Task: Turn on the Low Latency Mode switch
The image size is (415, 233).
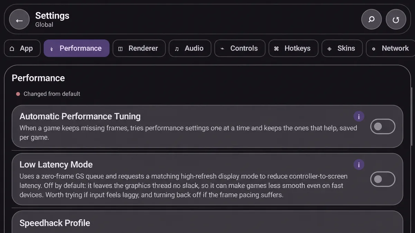Action: (382, 179)
